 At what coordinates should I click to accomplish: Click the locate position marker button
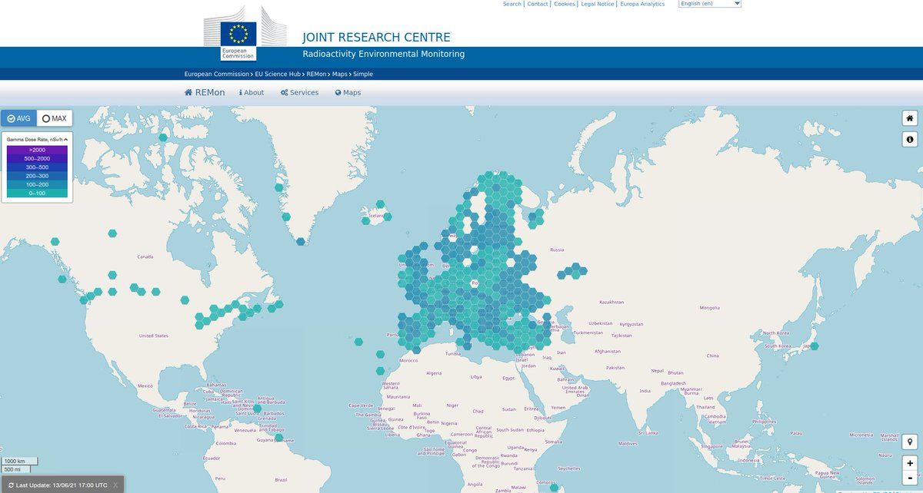pos(910,442)
